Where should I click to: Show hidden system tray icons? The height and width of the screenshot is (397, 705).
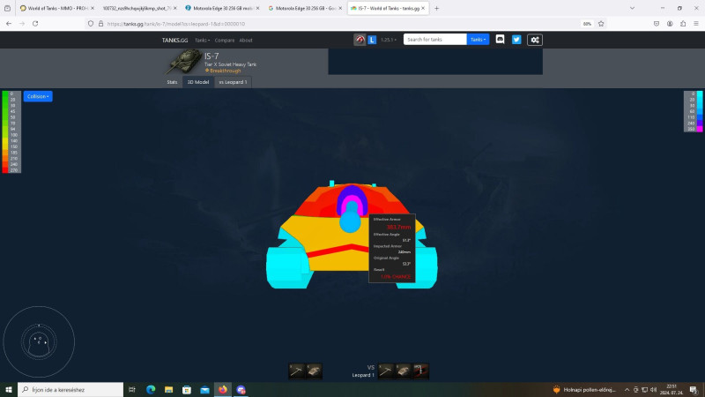point(627,389)
